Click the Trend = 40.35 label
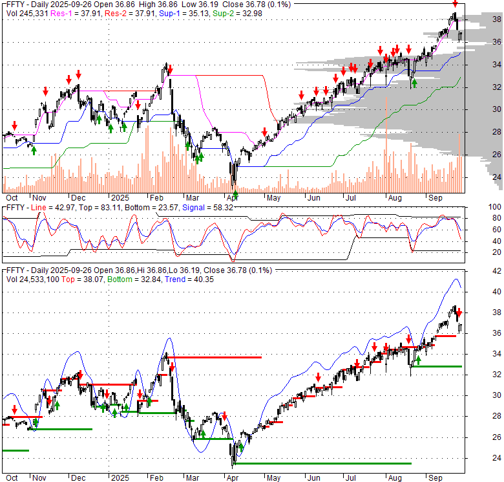 point(189,279)
